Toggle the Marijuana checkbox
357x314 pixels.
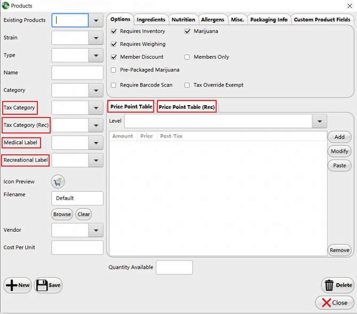[187, 31]
